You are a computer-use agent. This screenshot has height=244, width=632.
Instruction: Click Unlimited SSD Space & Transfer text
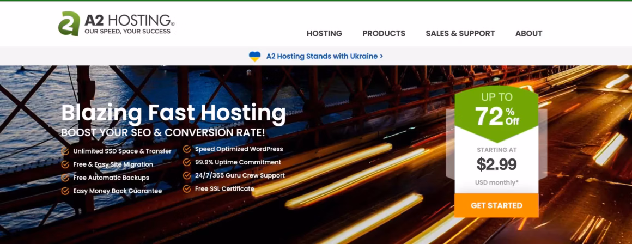(122, 151)
